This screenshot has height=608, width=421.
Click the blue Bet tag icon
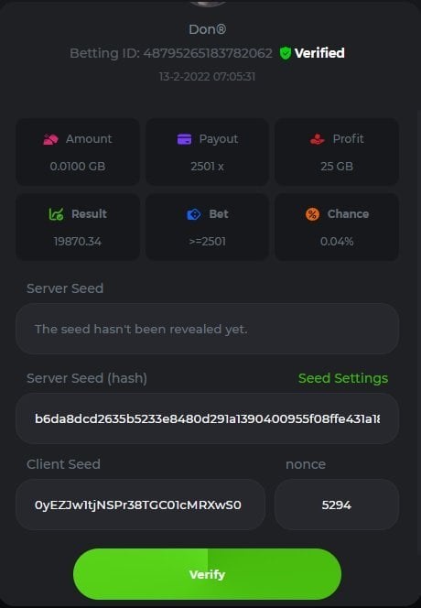(194, 214)
